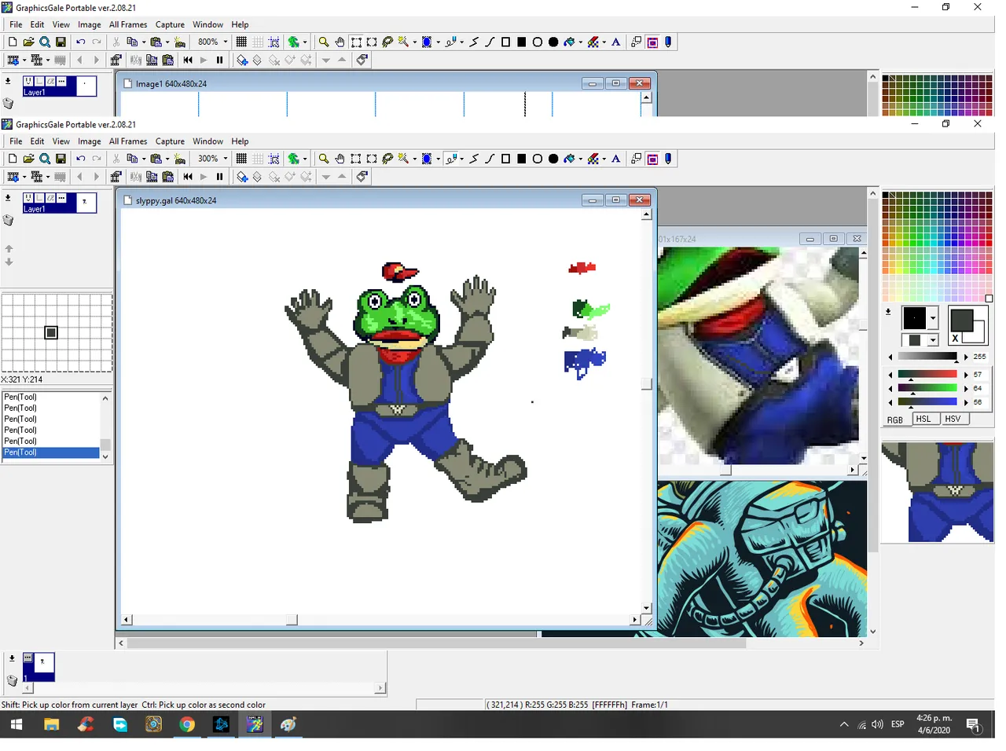Open the File menu in the front window
This screenshot has height=751, width=1006.
[x=16, y=141]
